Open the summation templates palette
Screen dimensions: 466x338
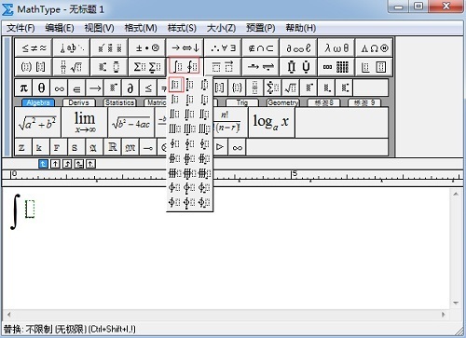pyautogui.click(x=147, y=67)
